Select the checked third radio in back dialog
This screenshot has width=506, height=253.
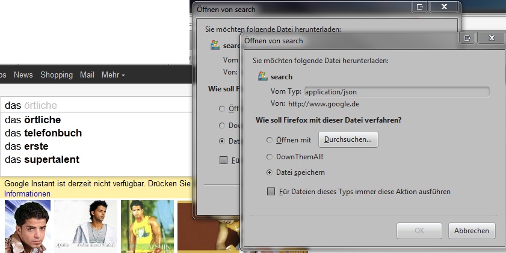click(221, 141)
